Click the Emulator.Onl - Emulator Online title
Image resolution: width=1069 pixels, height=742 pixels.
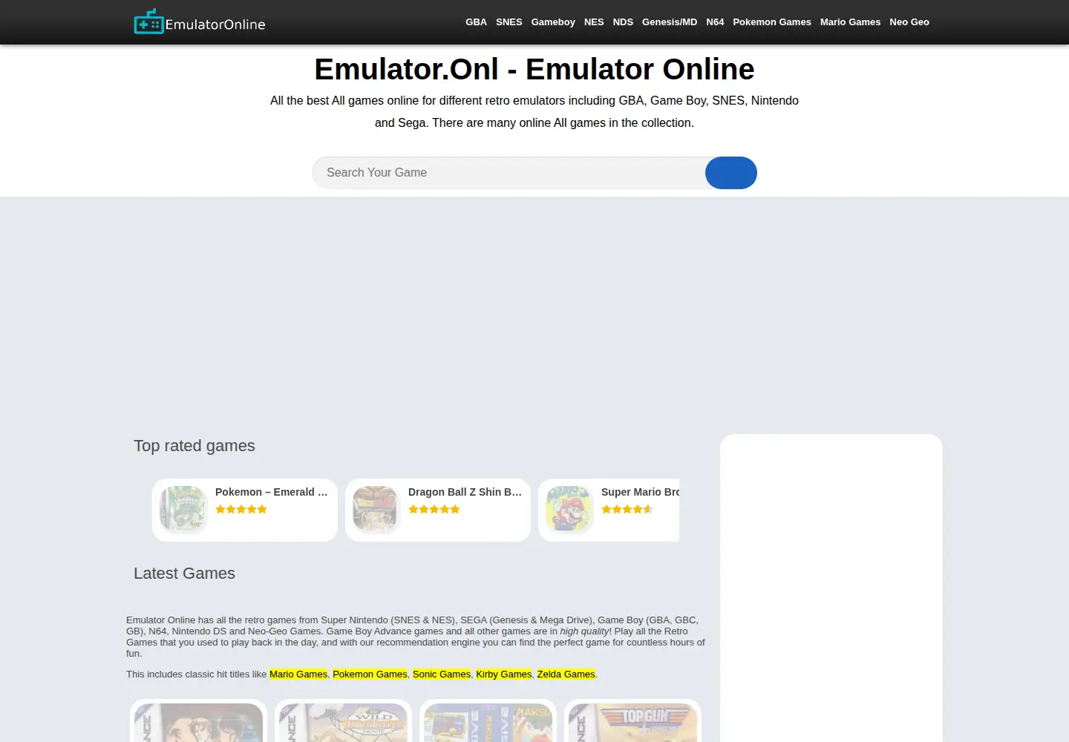coord(534,69)
